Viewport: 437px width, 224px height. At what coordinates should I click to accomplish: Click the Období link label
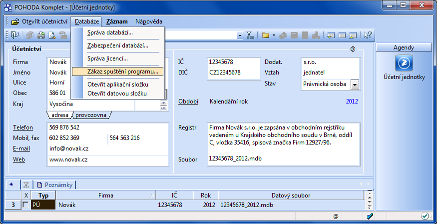point(188,101)
